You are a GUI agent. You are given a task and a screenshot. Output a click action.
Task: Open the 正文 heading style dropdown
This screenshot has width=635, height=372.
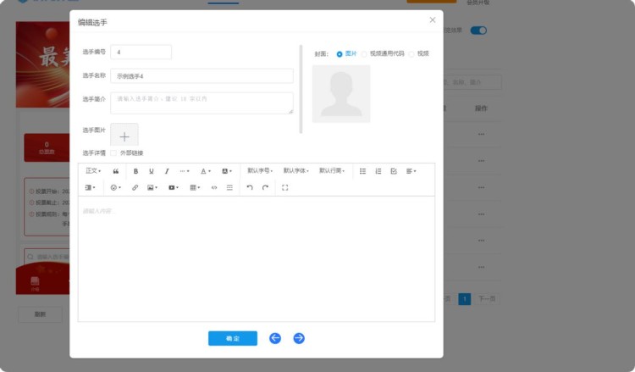(x=93, y=171)
